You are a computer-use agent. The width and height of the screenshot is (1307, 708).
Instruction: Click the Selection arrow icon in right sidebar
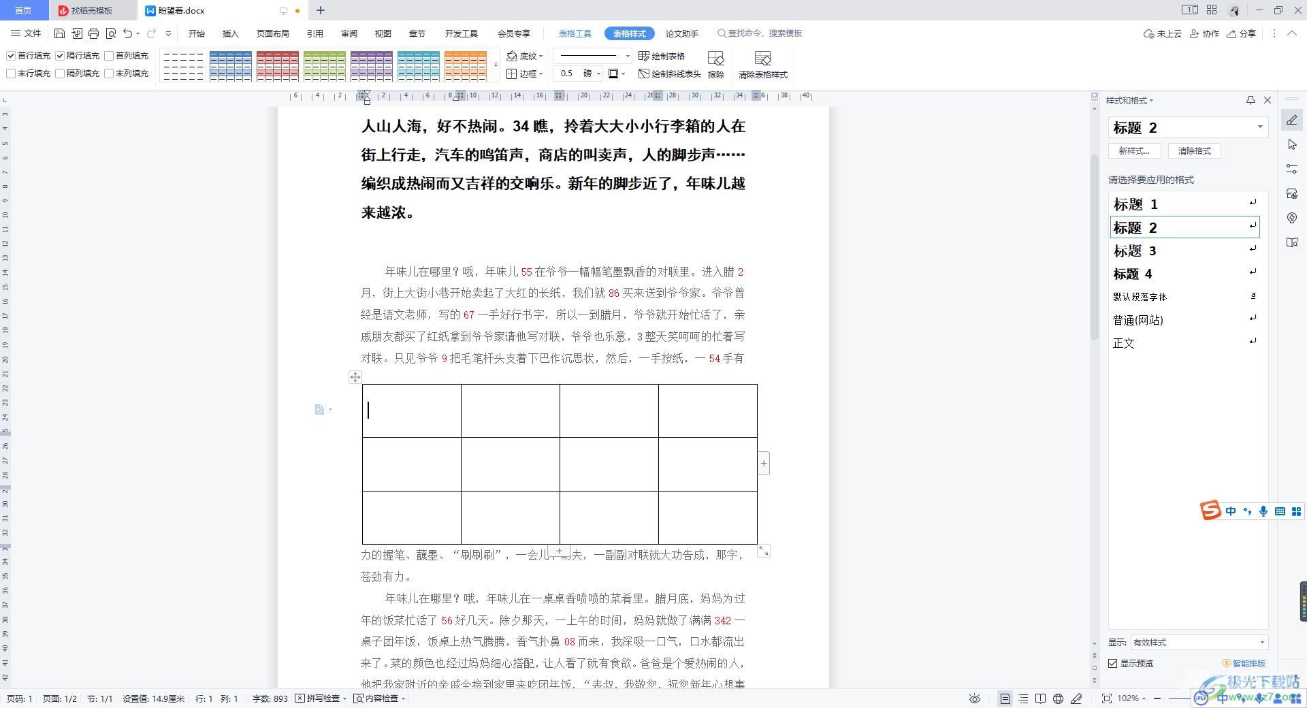coord(1292,144)
